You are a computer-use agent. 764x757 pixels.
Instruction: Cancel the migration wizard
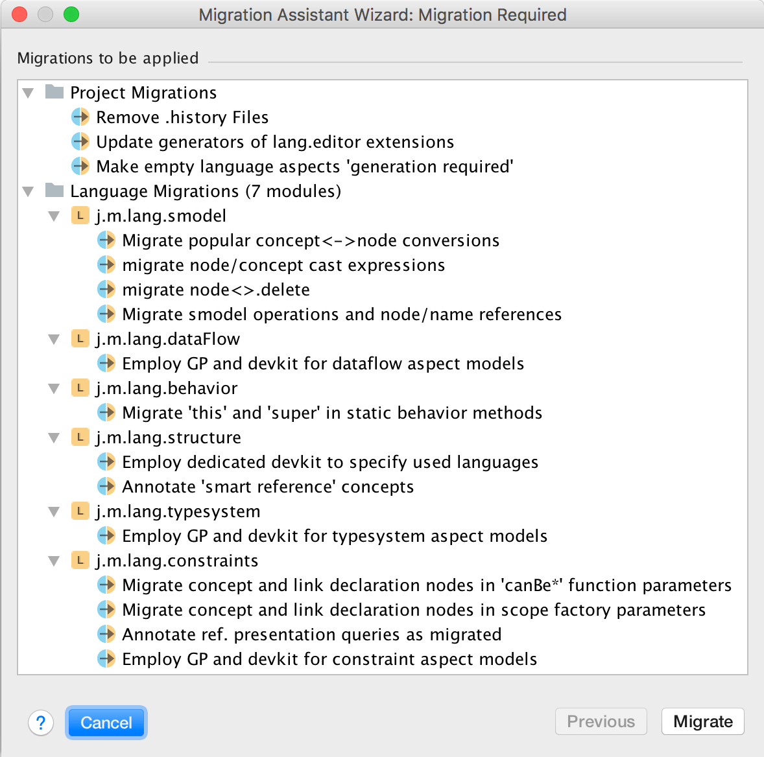pyautogui.click(x=106, y=722)
